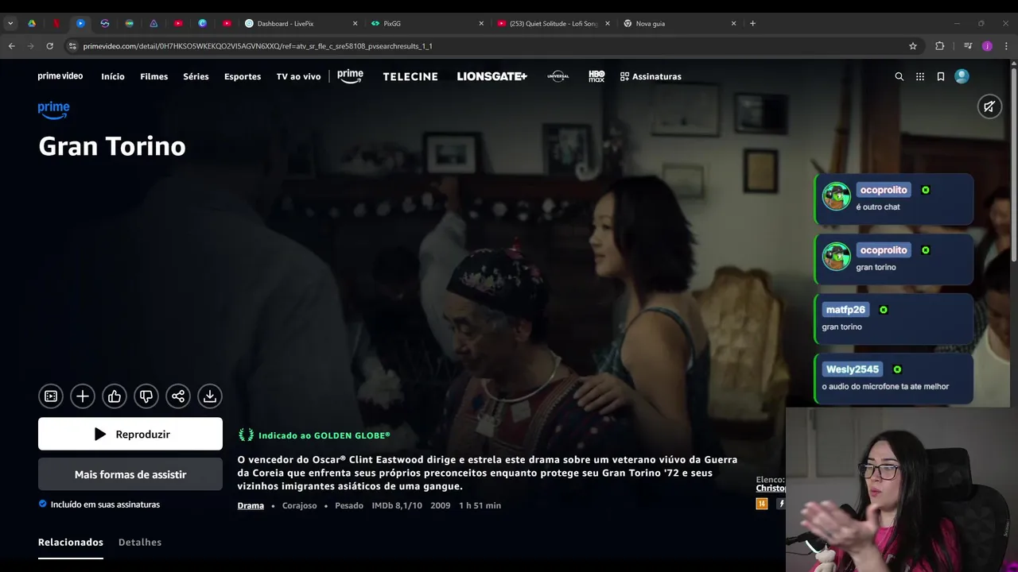Play the movie with Reproduzir button
1018x572 pixels.
tap(130, 434)
